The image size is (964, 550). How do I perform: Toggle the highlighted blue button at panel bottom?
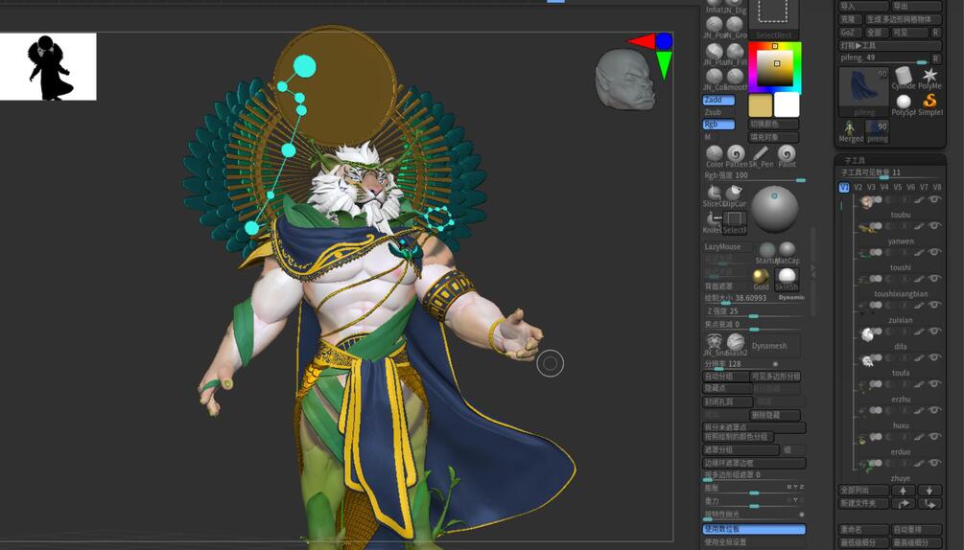click(x=754, y=529)
